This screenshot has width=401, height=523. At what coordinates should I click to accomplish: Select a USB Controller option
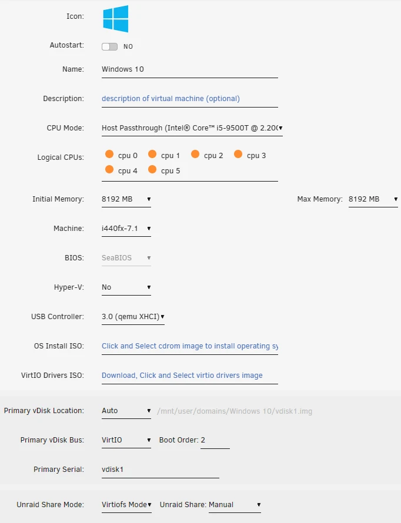pos(133,317)
